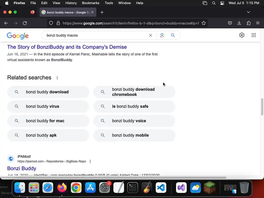
Task: Open the Extensions puzzle icon
Action: 249,23
